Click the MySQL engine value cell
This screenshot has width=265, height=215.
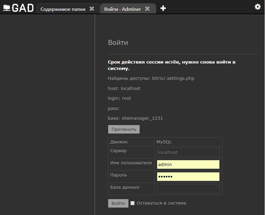click(188, 142)
